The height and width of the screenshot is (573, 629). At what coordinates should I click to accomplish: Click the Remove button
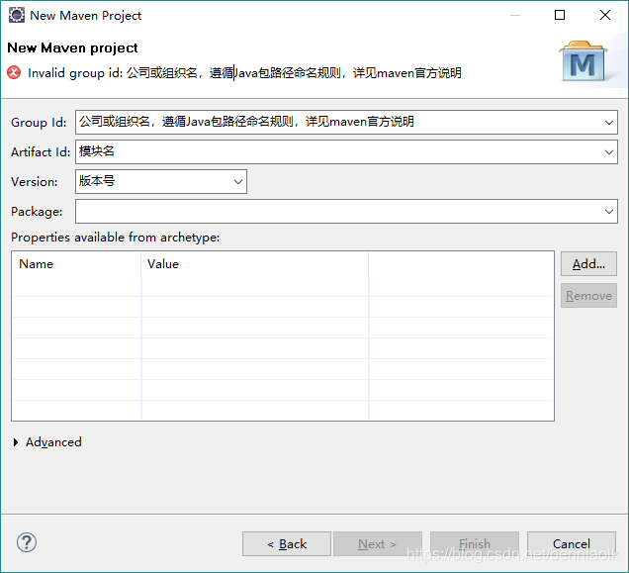[588, 296]
